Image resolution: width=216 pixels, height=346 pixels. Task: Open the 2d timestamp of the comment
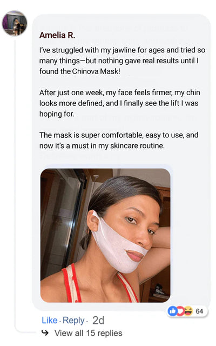(98, 321)
